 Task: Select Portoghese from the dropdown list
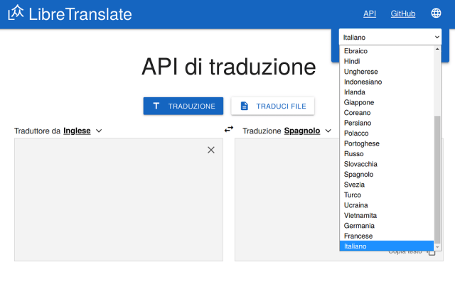coord(362,143)
